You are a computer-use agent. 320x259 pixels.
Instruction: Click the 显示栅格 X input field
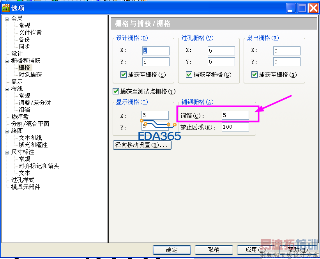[x=155, y=115]
